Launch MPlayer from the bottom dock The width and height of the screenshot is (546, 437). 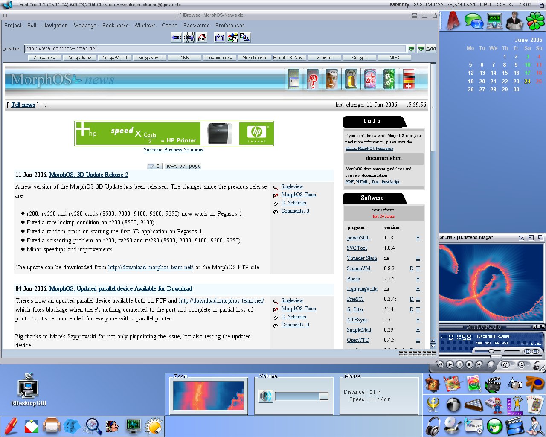point(473,425)
